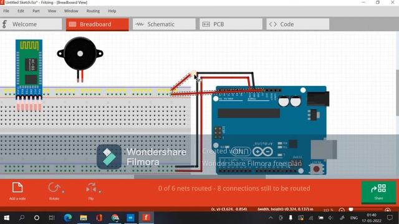Open the Routing menu

point(93,11)
